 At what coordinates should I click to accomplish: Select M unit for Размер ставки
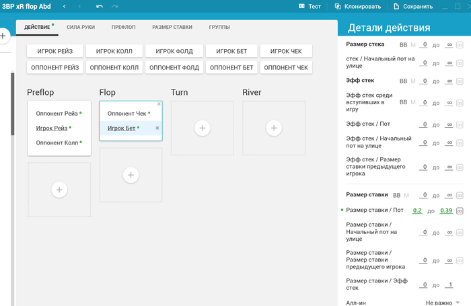pos(406,196)
